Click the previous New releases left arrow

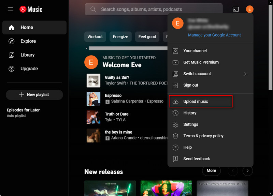[233, 171]
